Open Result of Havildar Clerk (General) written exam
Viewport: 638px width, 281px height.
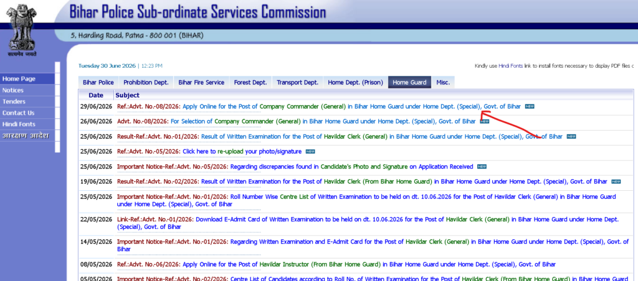(382, 136)
